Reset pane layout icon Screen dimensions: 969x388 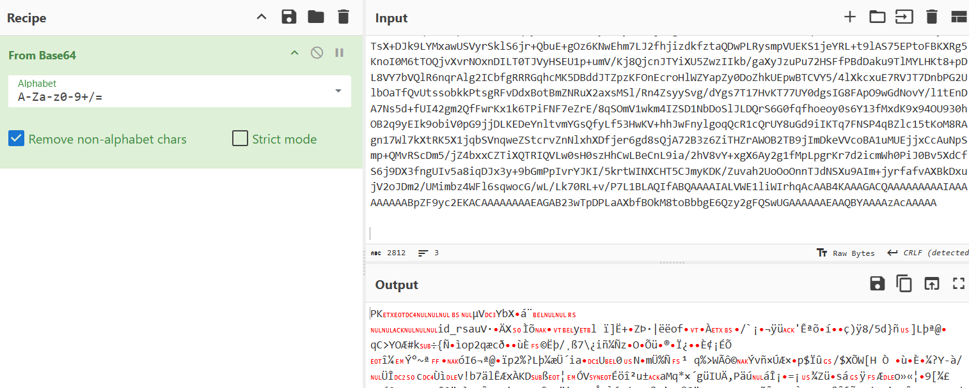(958, 17)
